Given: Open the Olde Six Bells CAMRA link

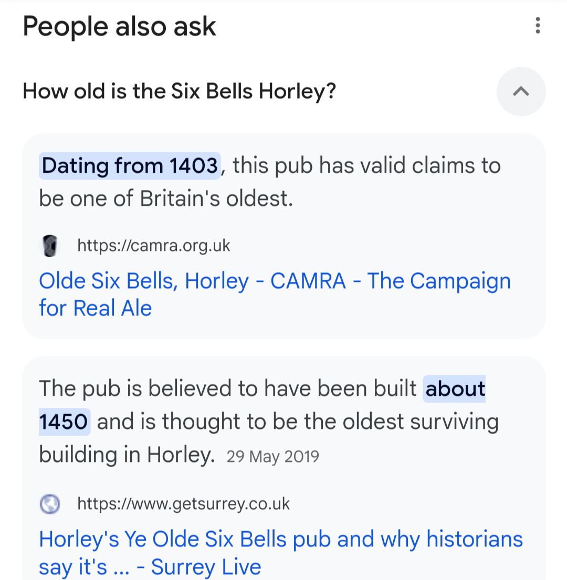Looking at the screenshot, I should click(x=275, y=294).
